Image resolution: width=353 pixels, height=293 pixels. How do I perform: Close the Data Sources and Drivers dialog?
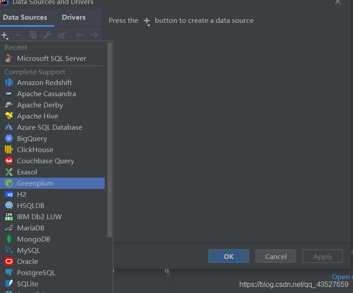(x=337, y=2)
